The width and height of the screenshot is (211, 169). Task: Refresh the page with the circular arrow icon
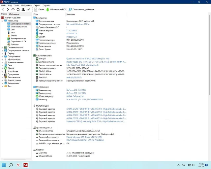coord(18,10)
